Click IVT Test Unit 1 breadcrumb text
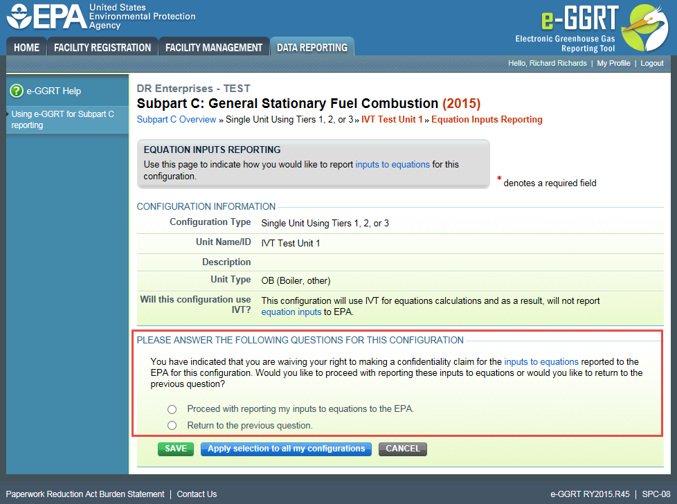The image size is (677, 504). [392, 120]
